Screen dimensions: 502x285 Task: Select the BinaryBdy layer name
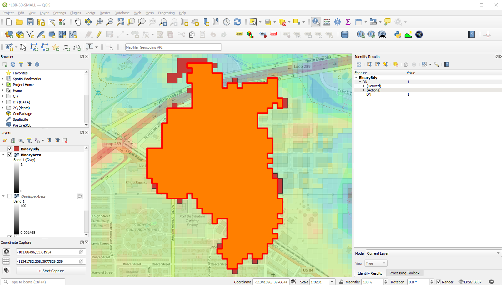click(30, 149)
